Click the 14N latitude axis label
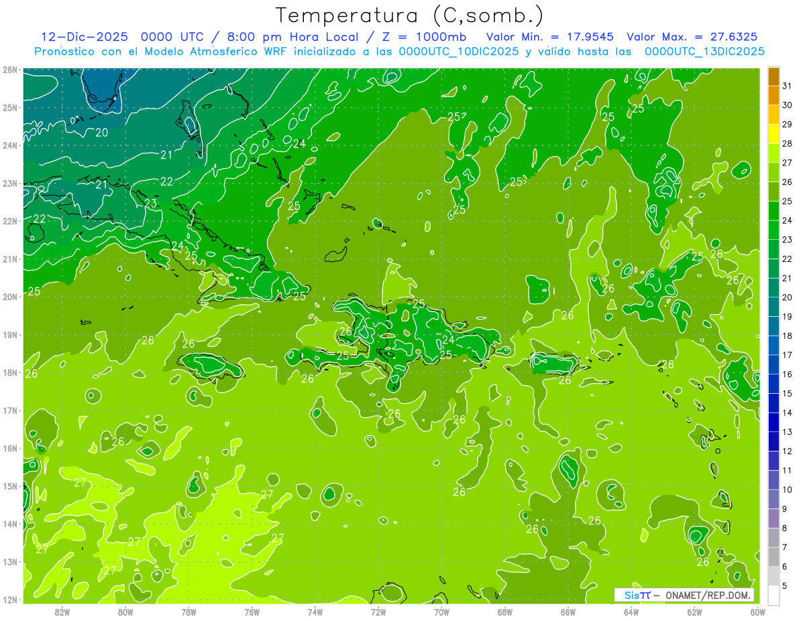 pos(10,524)
